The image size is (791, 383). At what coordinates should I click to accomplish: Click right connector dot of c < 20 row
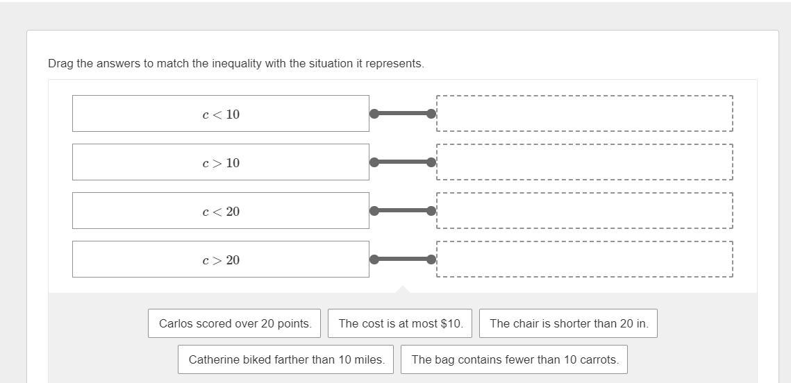click(x=431, y=211)
